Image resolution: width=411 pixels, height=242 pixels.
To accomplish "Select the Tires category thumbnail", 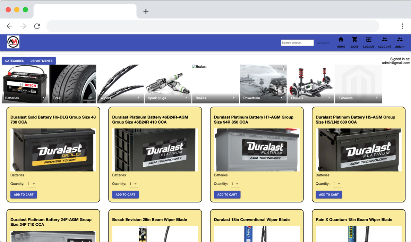I will coord(72,83).
